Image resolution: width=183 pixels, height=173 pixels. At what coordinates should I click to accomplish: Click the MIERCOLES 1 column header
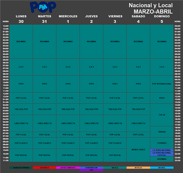point(68,19)
